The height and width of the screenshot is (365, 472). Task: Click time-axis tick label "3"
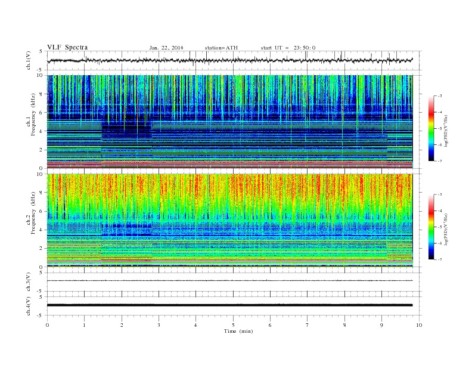[x=159, y=325]
